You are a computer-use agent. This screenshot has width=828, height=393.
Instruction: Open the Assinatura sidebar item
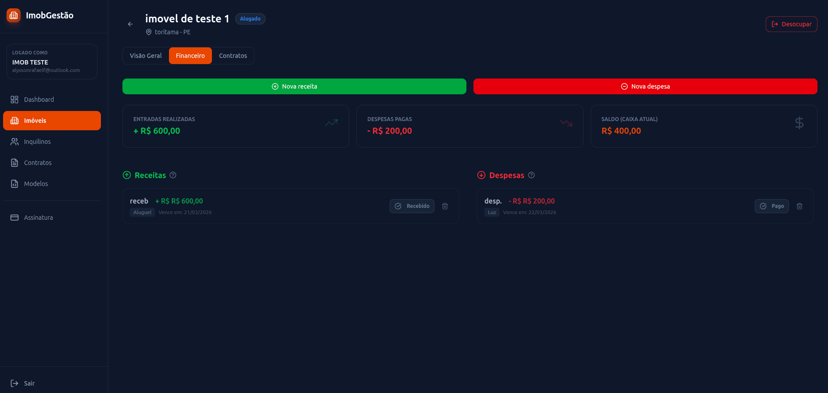(38, 218)
